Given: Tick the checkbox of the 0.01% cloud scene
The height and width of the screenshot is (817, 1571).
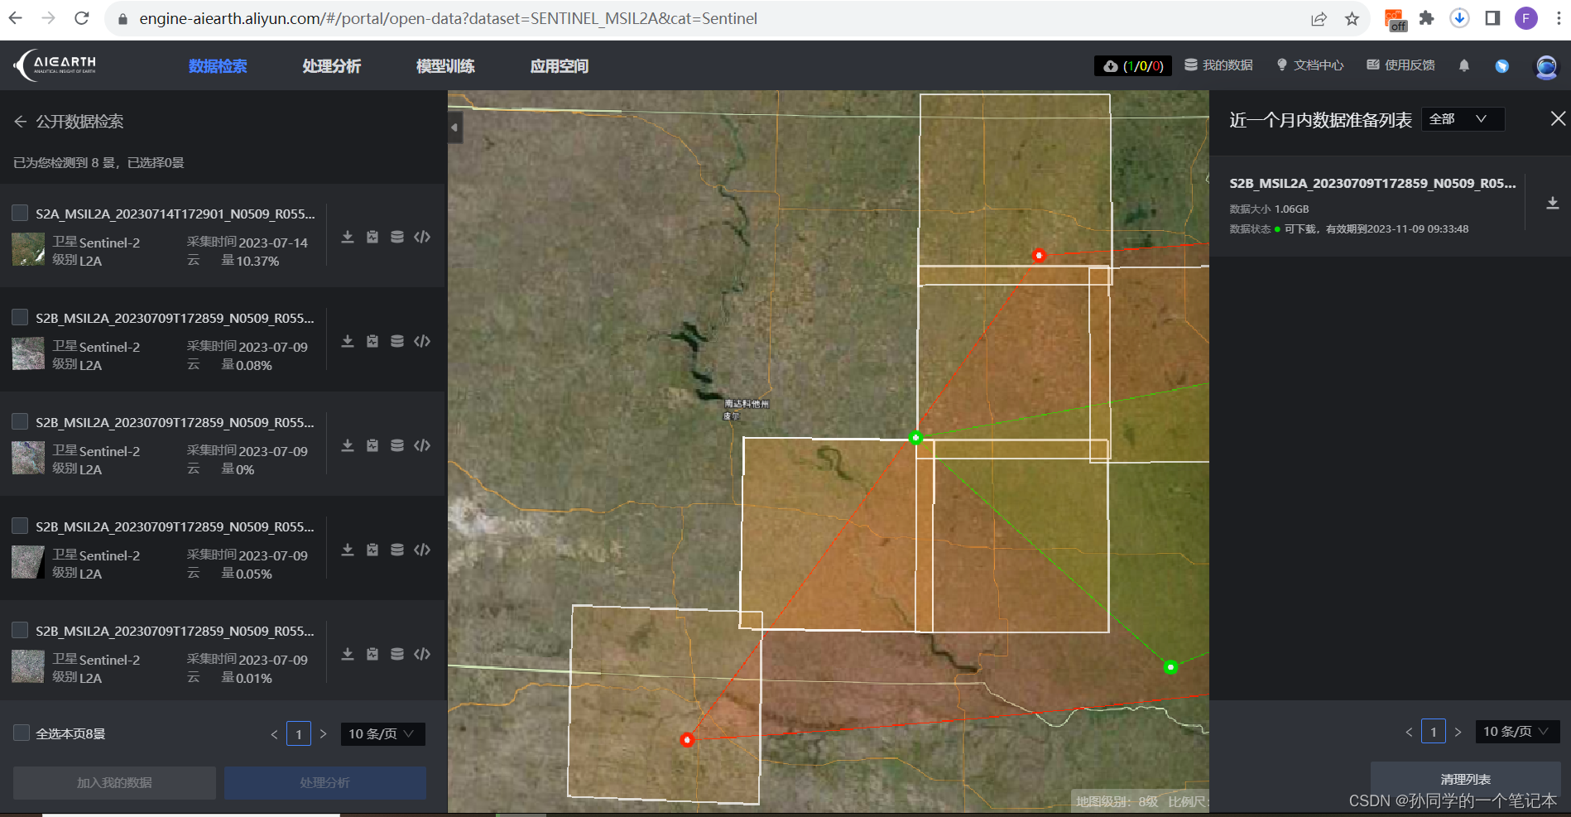Looking at the screenshot, I should point(20,630).
